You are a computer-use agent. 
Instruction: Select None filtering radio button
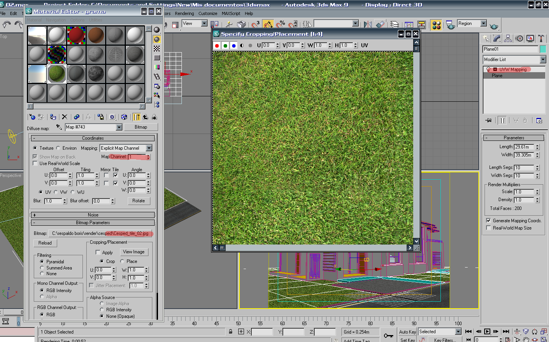pos(42,274)
